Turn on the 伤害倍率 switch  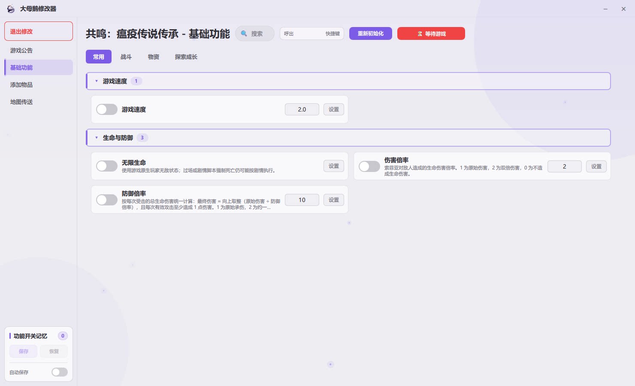click(x=369, y=166)
